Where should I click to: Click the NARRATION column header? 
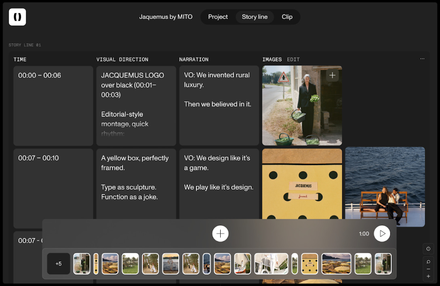click(x=194, y=59)
